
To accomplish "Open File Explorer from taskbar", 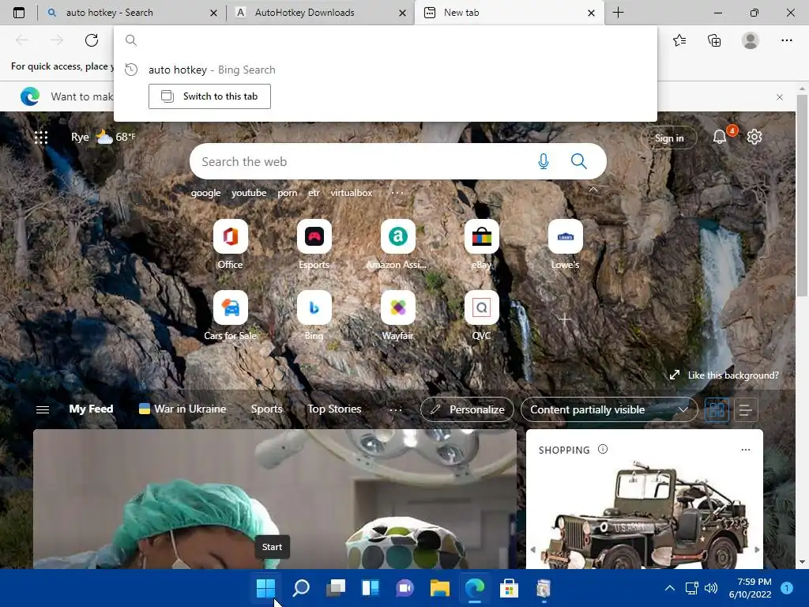I will coord(439,588).
